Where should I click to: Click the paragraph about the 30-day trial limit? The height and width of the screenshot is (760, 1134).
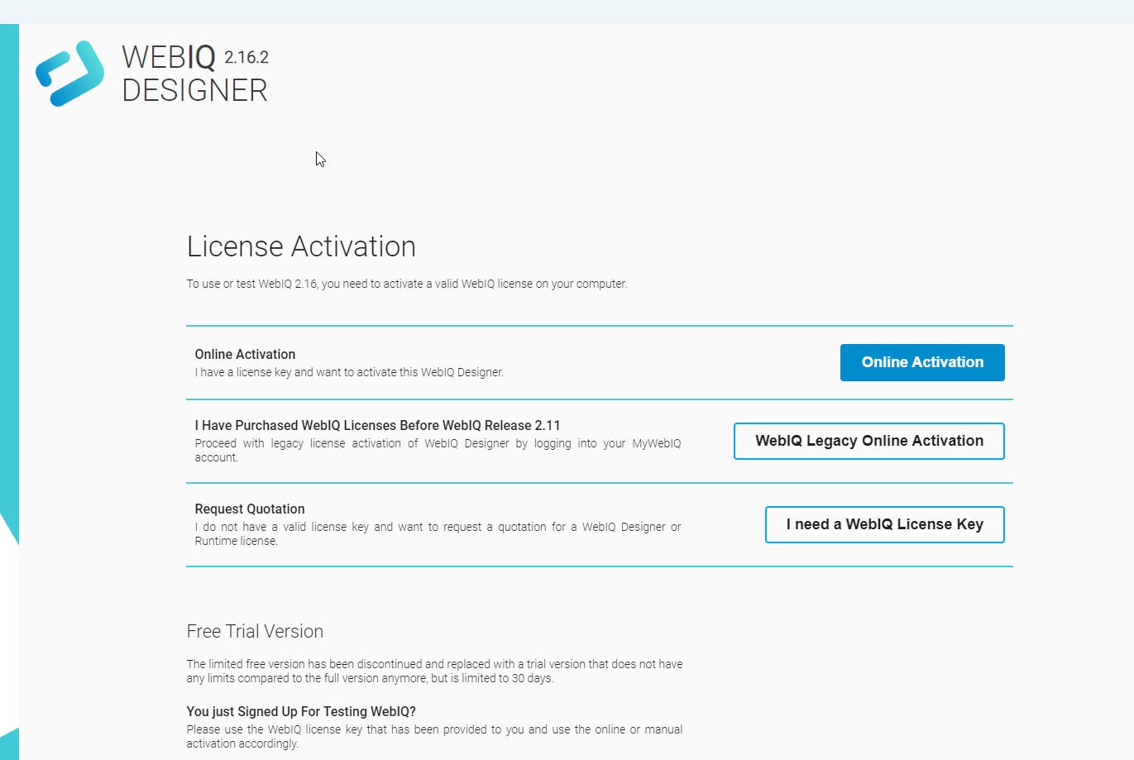[434, 671]
